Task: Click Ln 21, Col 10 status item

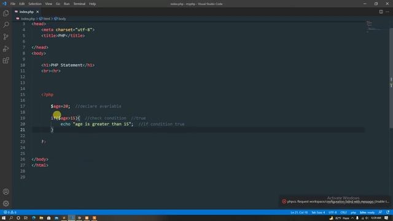Action: tap(299, 212)
